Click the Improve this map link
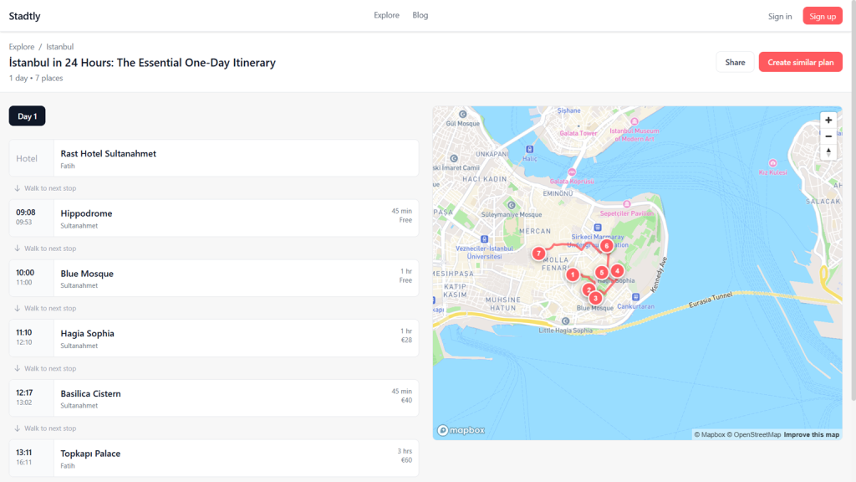The width and height of the screenshot is (856, 482). click(x=811, y=434)
